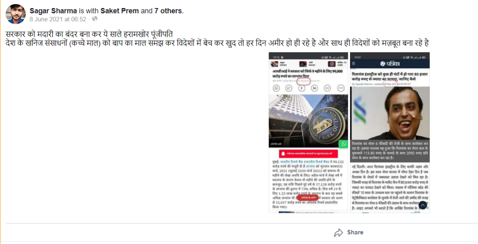Tap the LinkedIn share circle icon

(x=315, y=88)
